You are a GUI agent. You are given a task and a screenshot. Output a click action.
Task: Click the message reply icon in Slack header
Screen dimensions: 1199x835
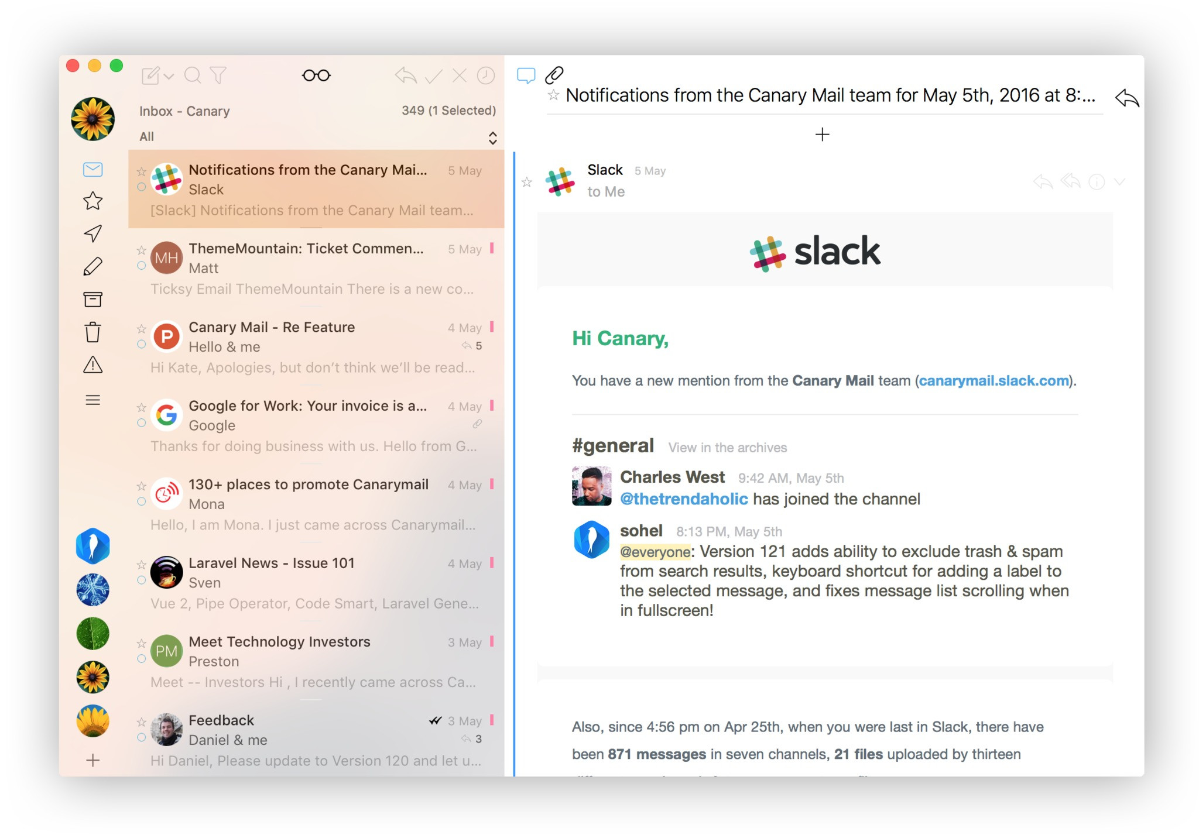click(x=1043, y=182)
